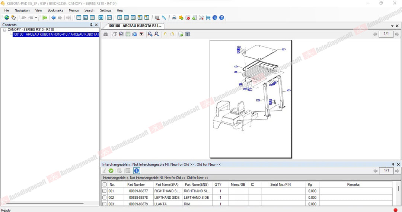Open the dropdown arrow next to redo icon

pyautogui.click(x=36, y=17)
